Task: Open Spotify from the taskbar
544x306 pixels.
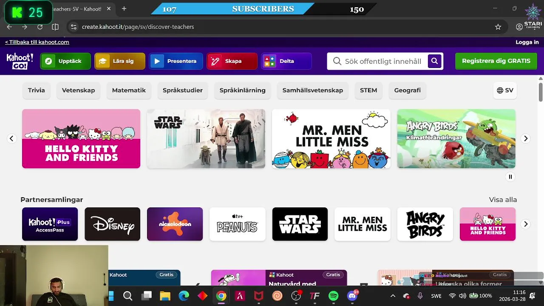Action: tap(334, 296)
